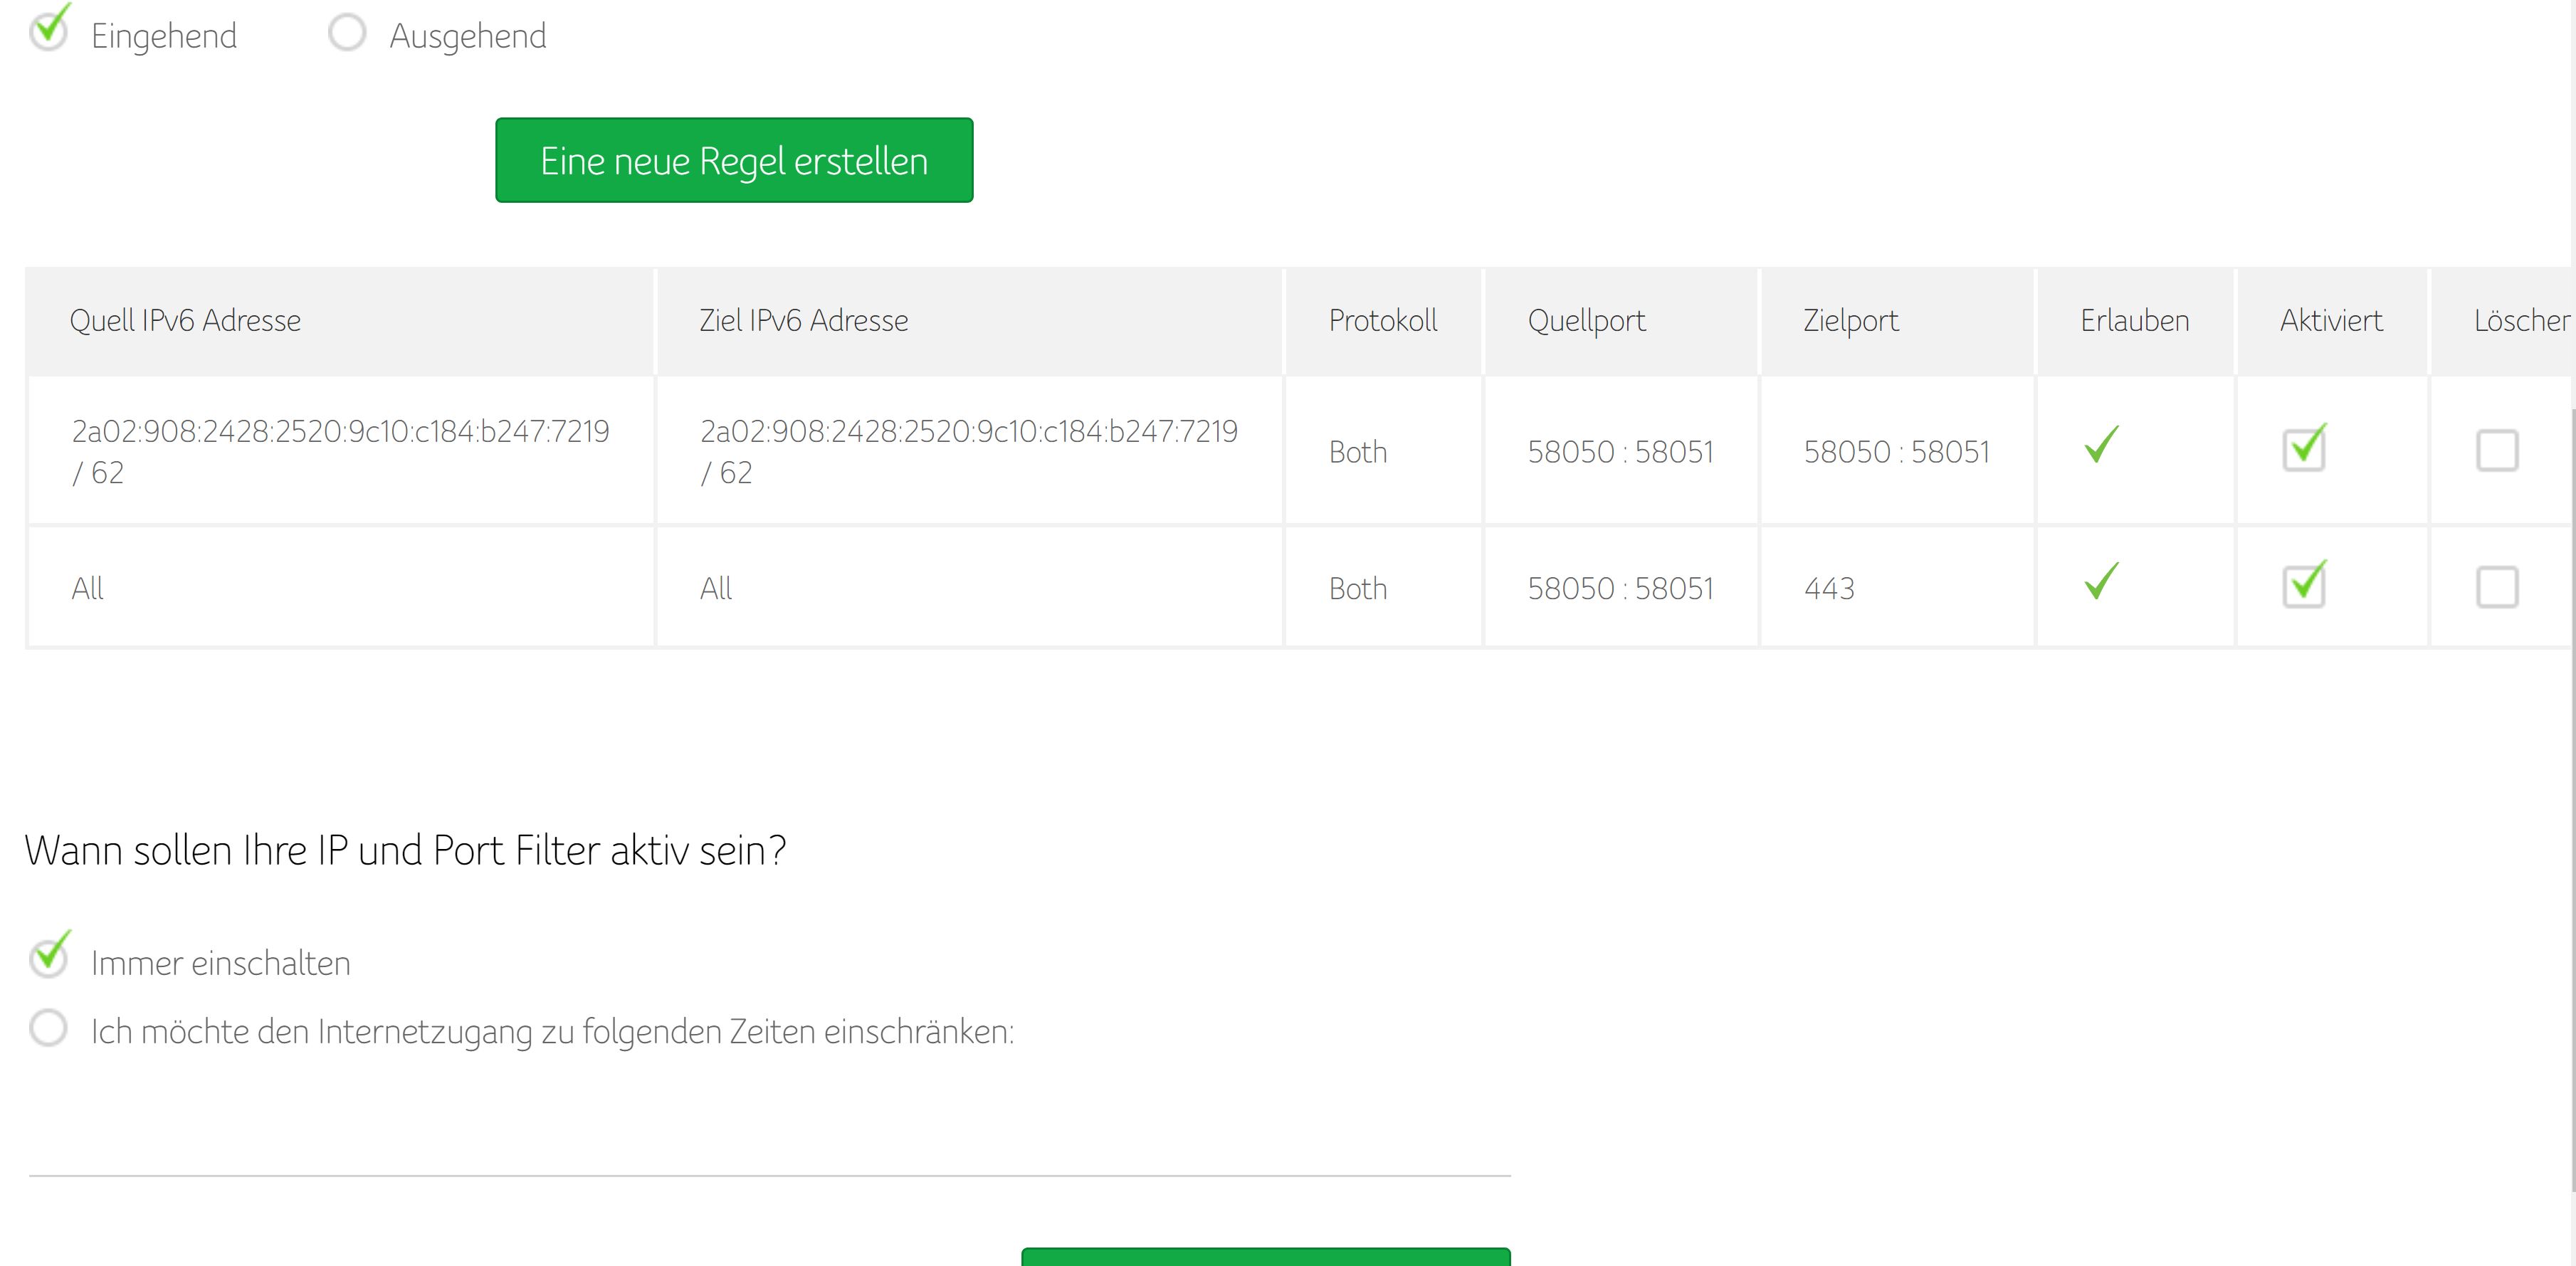Click the Löschen column header
Screen dimensions: 2576x1266
tap(2503, 321)
